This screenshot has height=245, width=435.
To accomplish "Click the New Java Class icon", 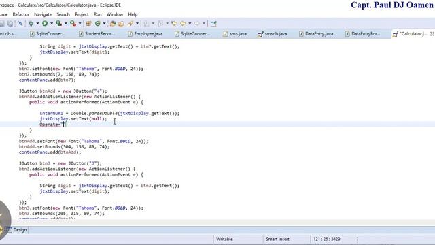I will click(98, 24).
